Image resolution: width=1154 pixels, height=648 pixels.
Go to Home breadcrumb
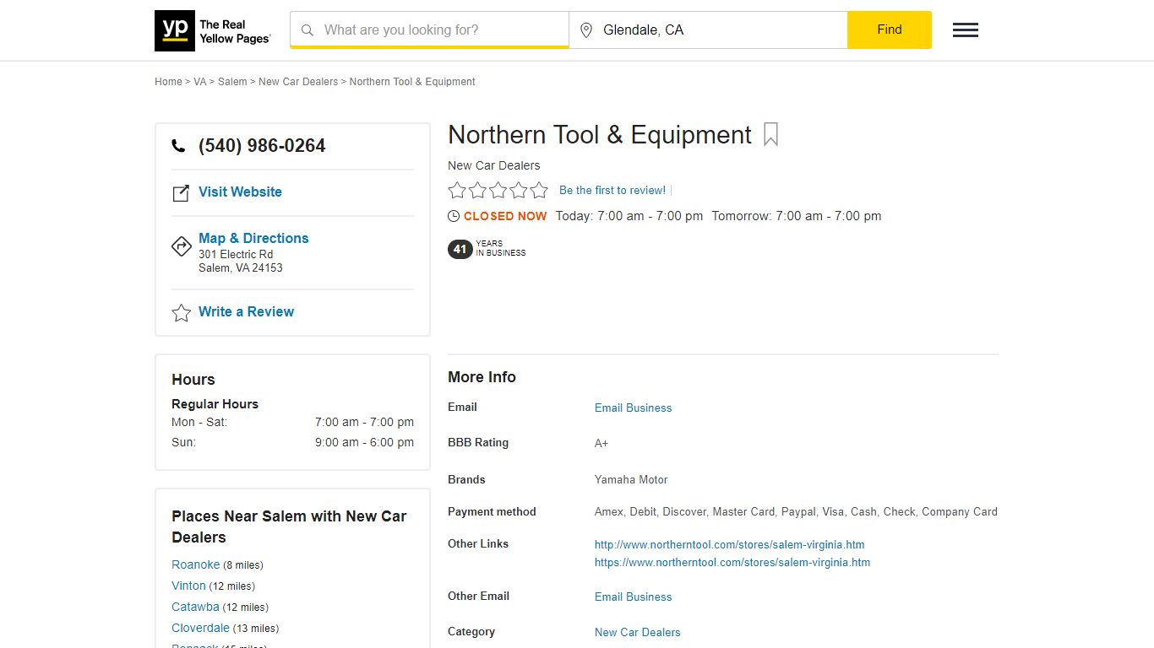tap(168, 82)
